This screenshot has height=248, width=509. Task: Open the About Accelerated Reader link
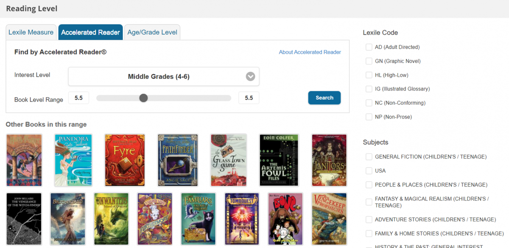click(x=310, y=52)
